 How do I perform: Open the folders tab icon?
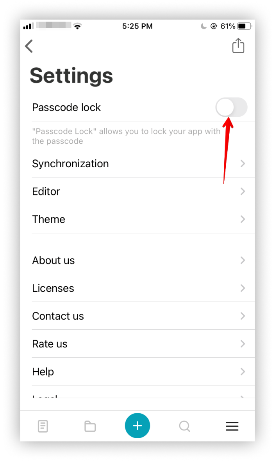[90, 426]
